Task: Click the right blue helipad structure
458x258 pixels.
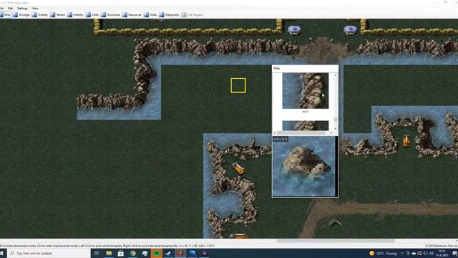Action: (350, 29)
